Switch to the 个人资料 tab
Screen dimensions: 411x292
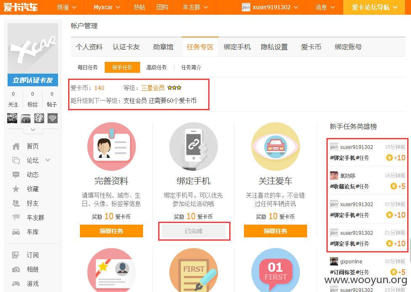(x=89, y=47)
